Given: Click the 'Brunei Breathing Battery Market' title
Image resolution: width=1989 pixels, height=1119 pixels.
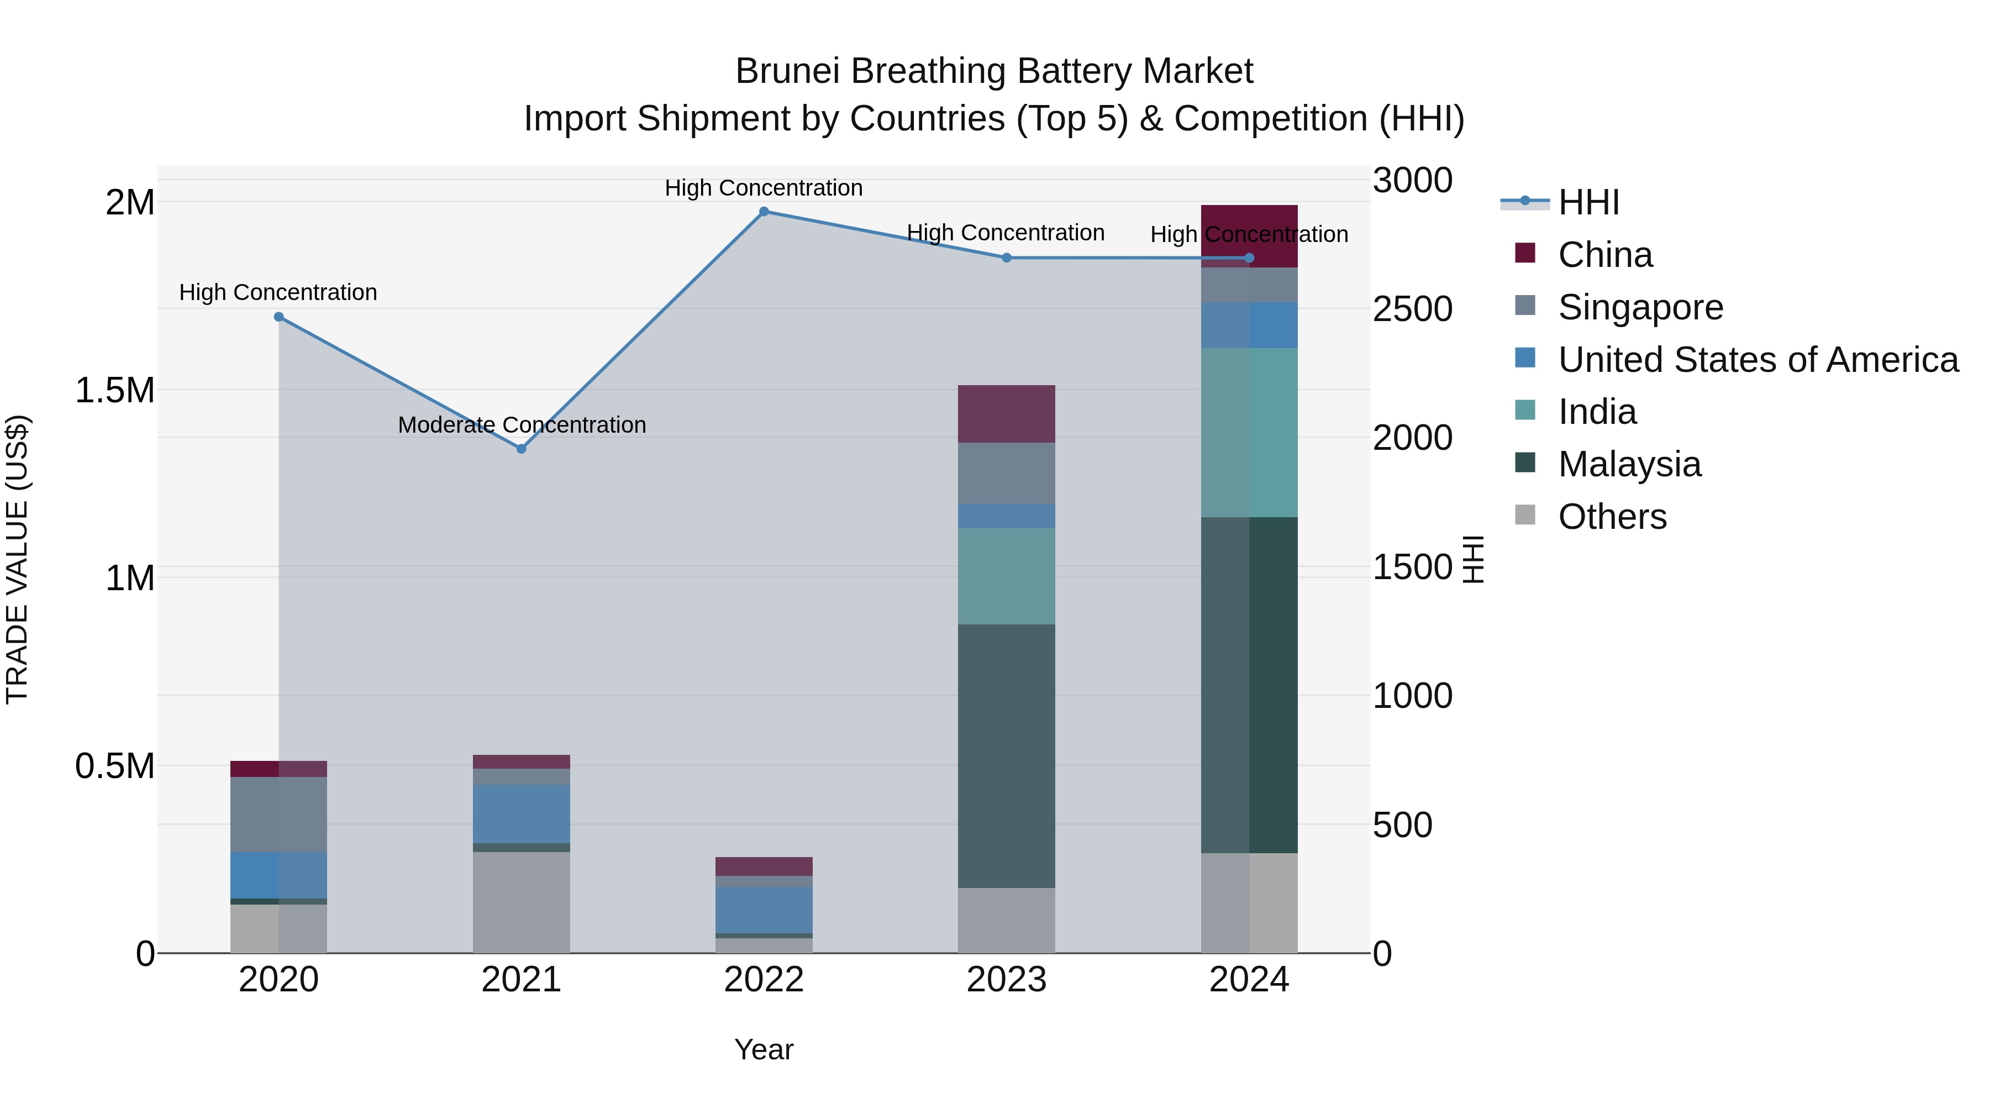Looking at the screenshot, I should tap(994, 71).
